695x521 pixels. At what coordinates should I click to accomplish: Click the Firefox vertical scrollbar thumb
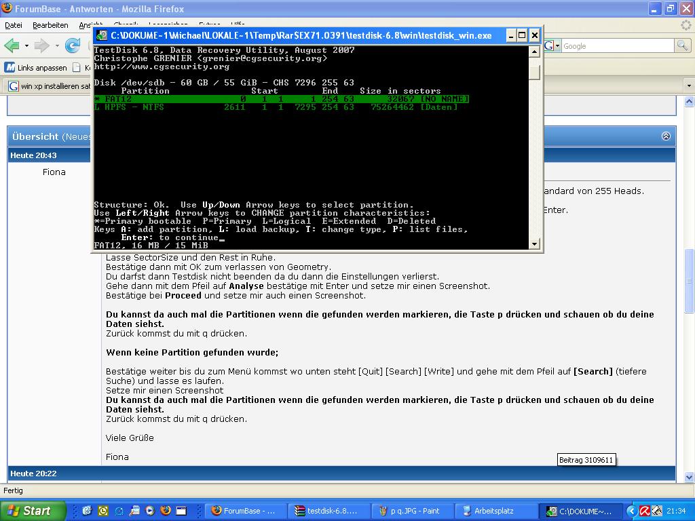point(689,281)
